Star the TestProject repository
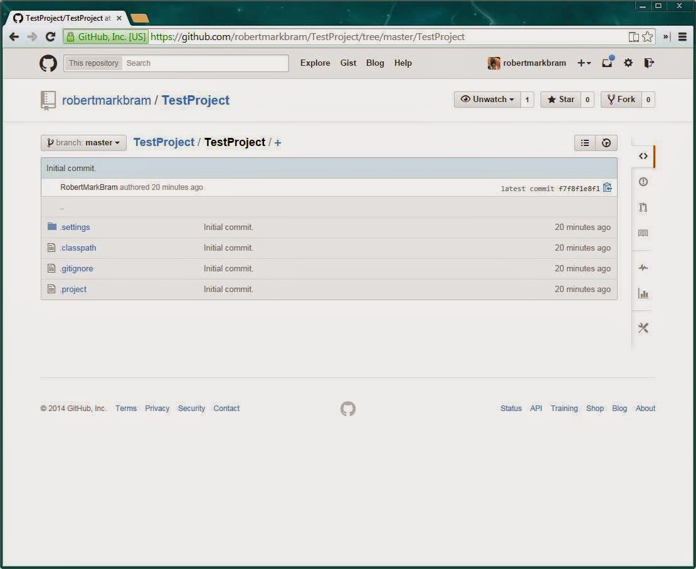The width and height of the screenshot is (696, 569). [x=561, y=99]
